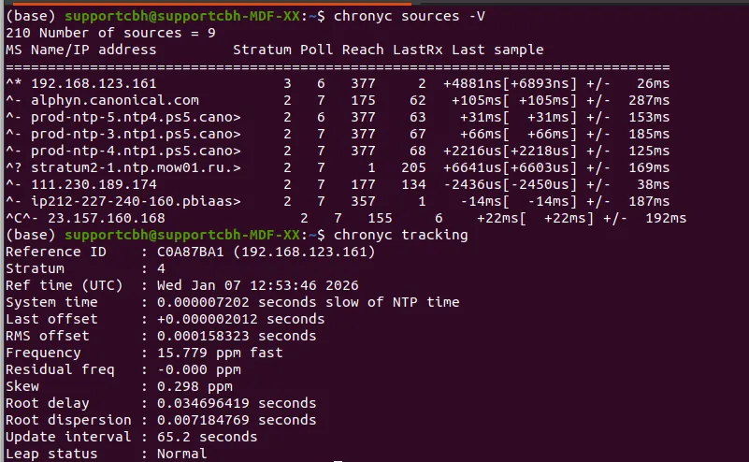Click the '15.779 ppm fast' frequency value
Screen dimensions: 749x462
[x=220, y=353]
